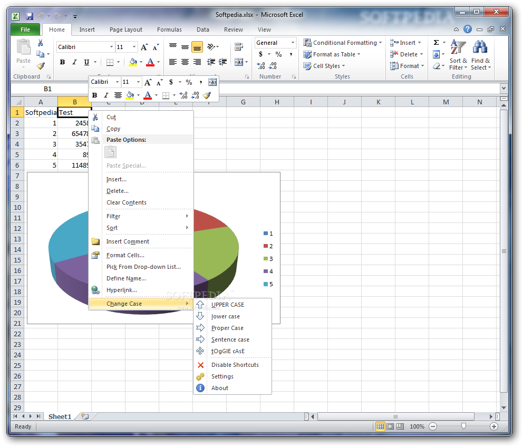Image resolution: width=523 pixels, height=447 pixels.
Task: Click the Paste Options clipboard icon in the context menu
Action: 110,152
